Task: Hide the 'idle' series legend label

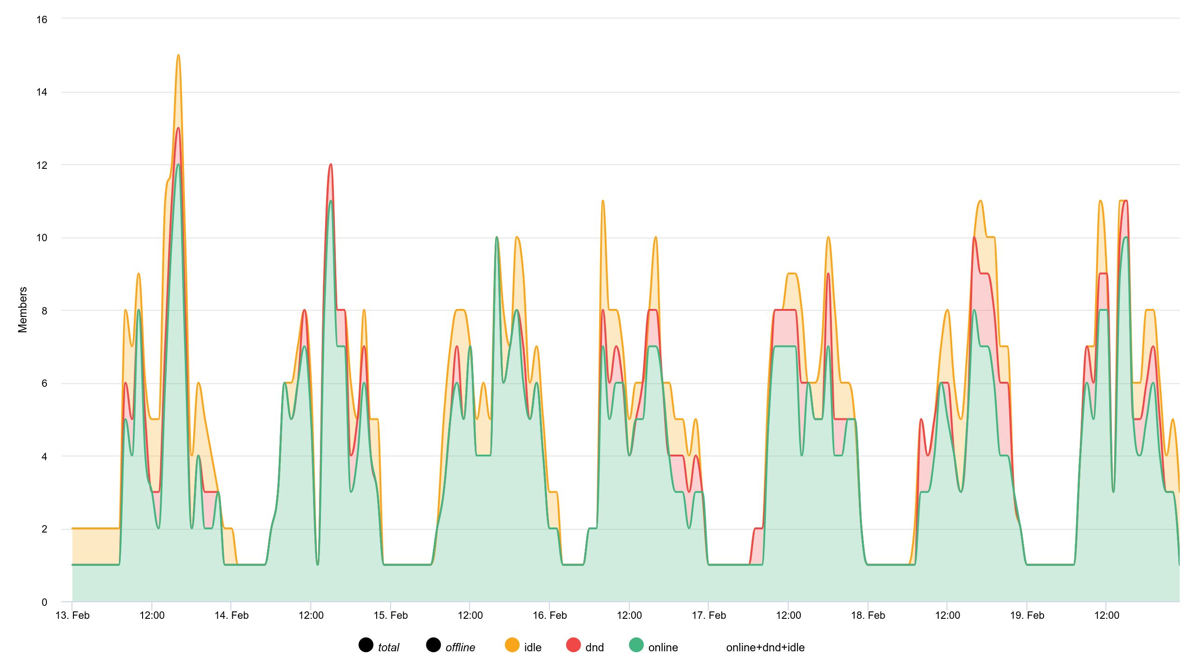Action: click(533, 648)
